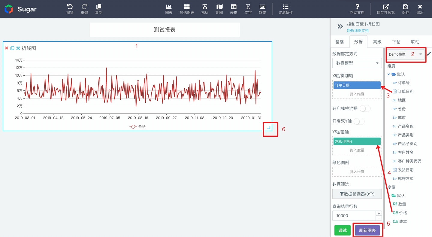Switch to the 数据 tab
Viewport: 432px width, 237px height.
click(358, 42)
